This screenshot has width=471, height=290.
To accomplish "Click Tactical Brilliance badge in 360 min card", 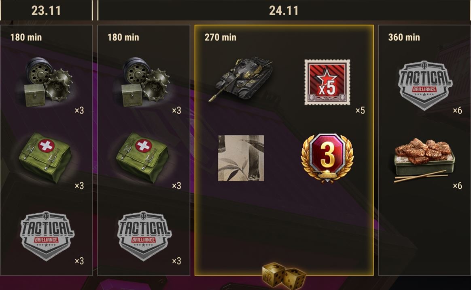I will coord(425,86).
